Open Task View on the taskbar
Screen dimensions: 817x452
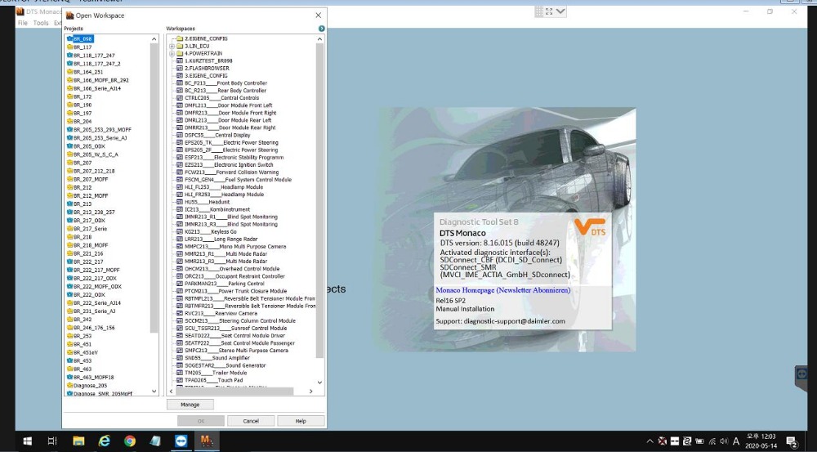[x=52, y=441]
